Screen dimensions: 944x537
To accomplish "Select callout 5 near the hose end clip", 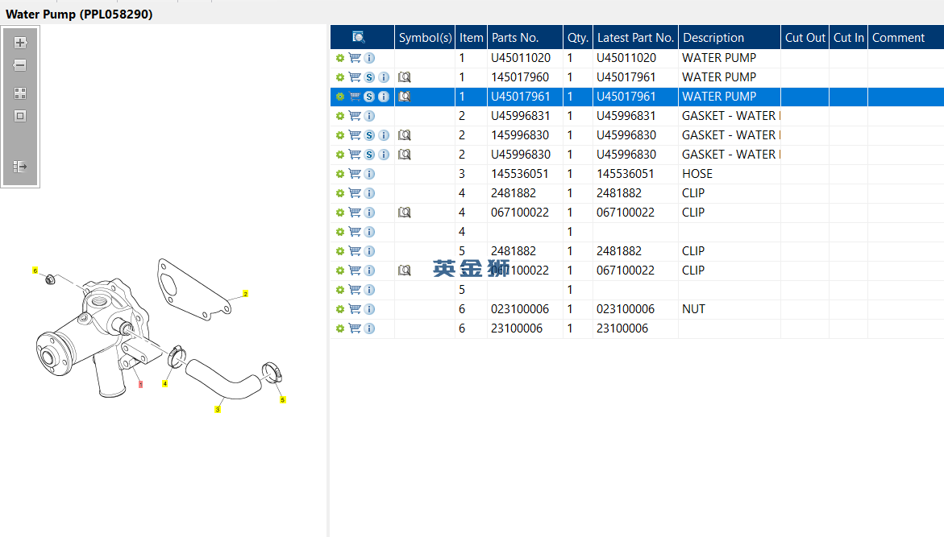I will click(x=282, y=400).
